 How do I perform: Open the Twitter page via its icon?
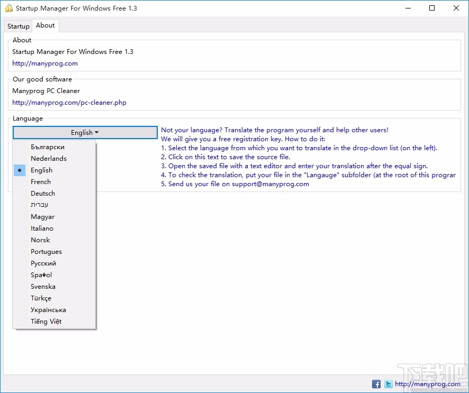click(388, 384)
